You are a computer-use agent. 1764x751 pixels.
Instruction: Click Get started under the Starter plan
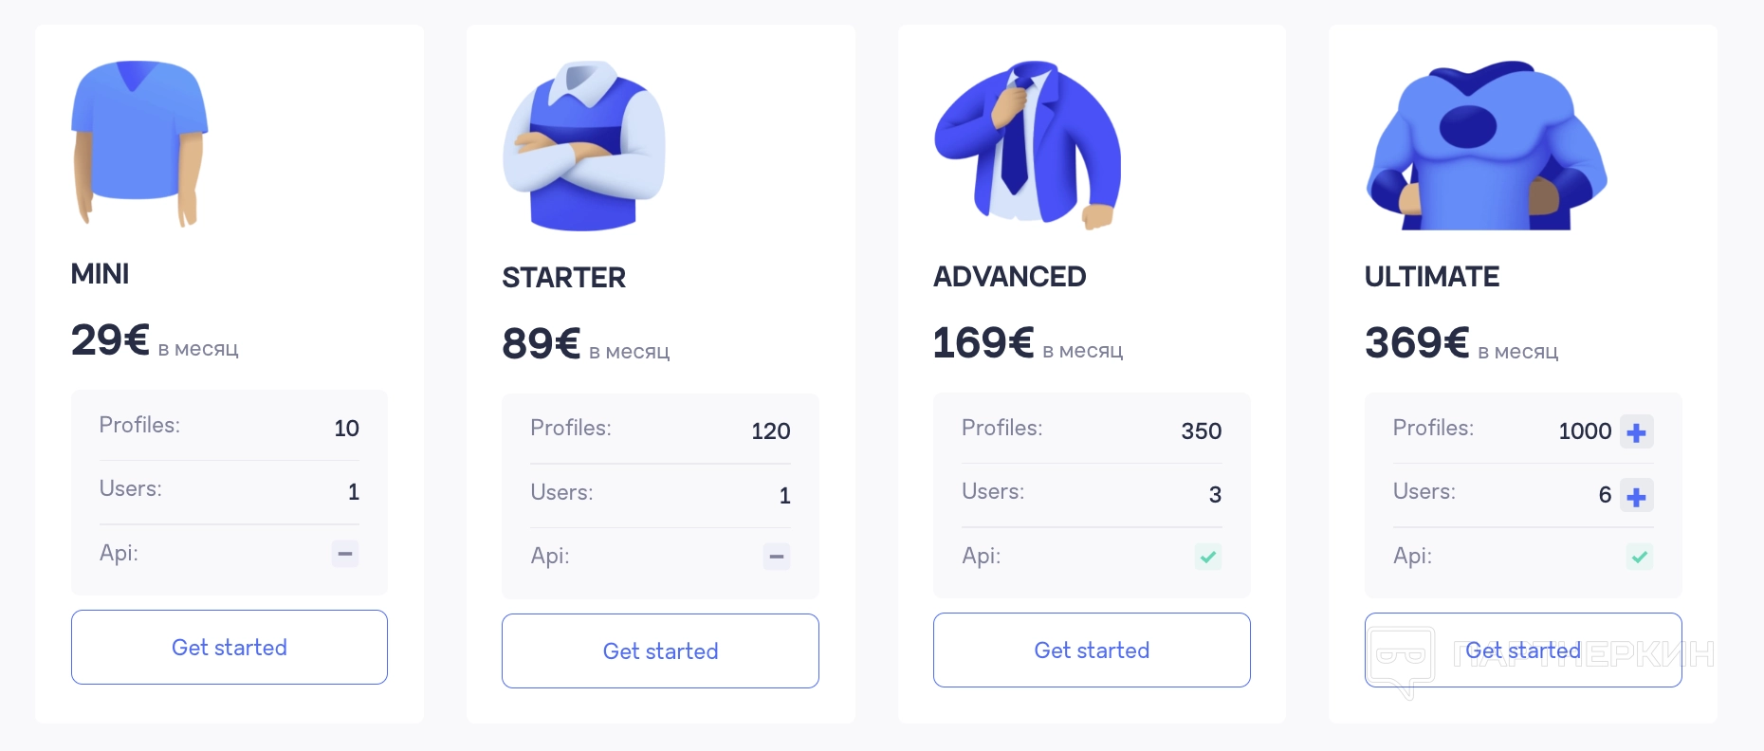660,651
